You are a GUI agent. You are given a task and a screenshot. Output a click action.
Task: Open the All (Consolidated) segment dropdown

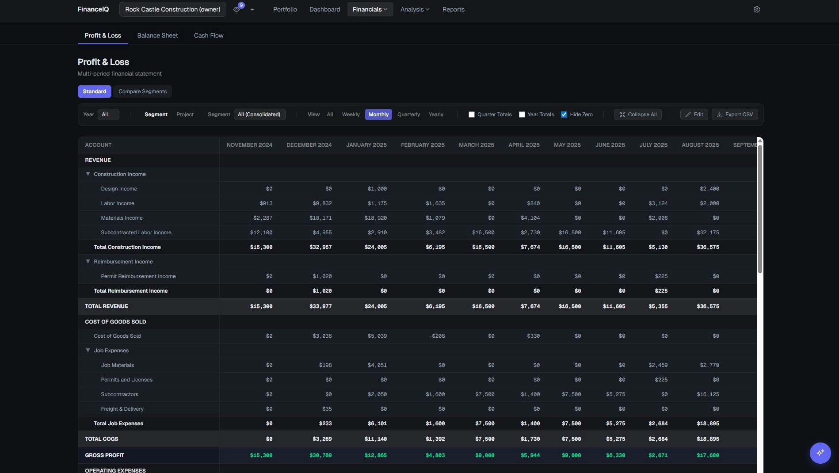[259, 114]
